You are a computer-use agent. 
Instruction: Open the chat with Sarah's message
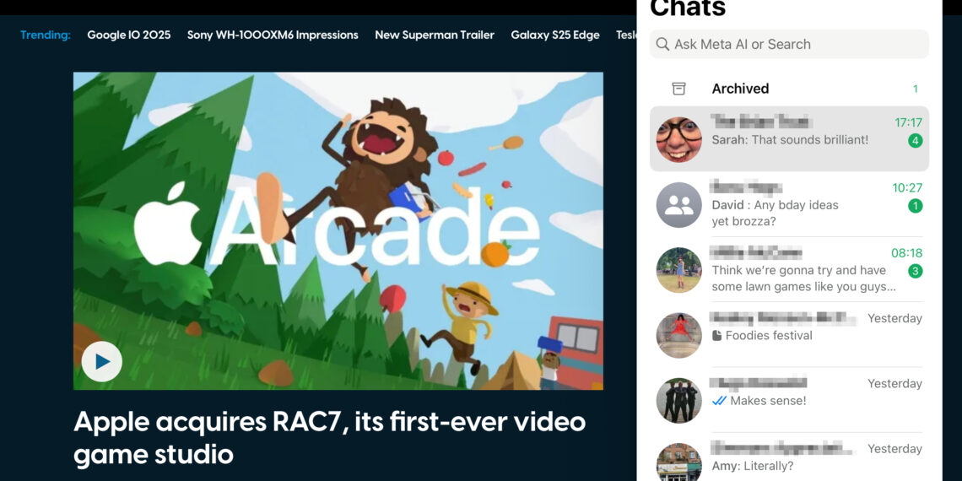[789, 139]
